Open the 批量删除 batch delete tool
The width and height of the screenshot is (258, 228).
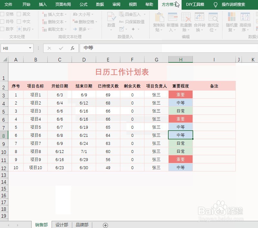point(186,22)
